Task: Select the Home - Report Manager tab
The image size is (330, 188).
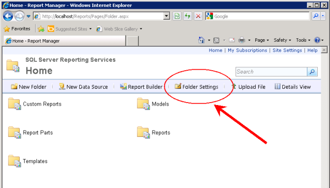Action: point(64,41)
